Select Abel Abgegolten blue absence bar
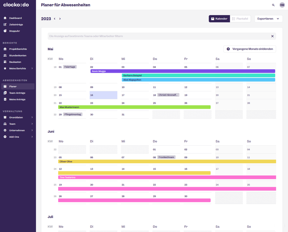This screenshot has width=288, height=232. (x=198, y=80)
